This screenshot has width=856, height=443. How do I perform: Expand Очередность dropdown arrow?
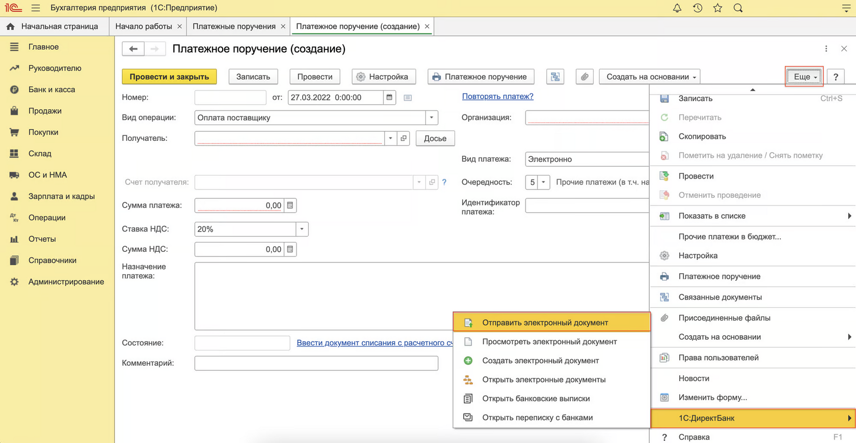tap(544, 182)
